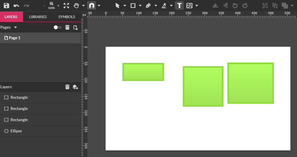Viewport: 297px width, 157px height.
Task: Click the Save icon in toolbar
Action: [x=7, y=6]
